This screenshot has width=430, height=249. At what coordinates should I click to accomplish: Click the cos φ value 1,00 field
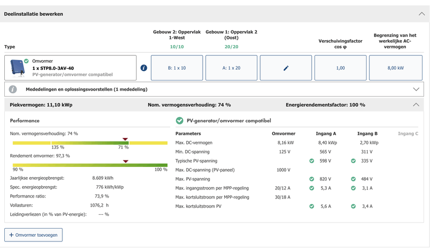pyautogui.click(x=340, y=68)
